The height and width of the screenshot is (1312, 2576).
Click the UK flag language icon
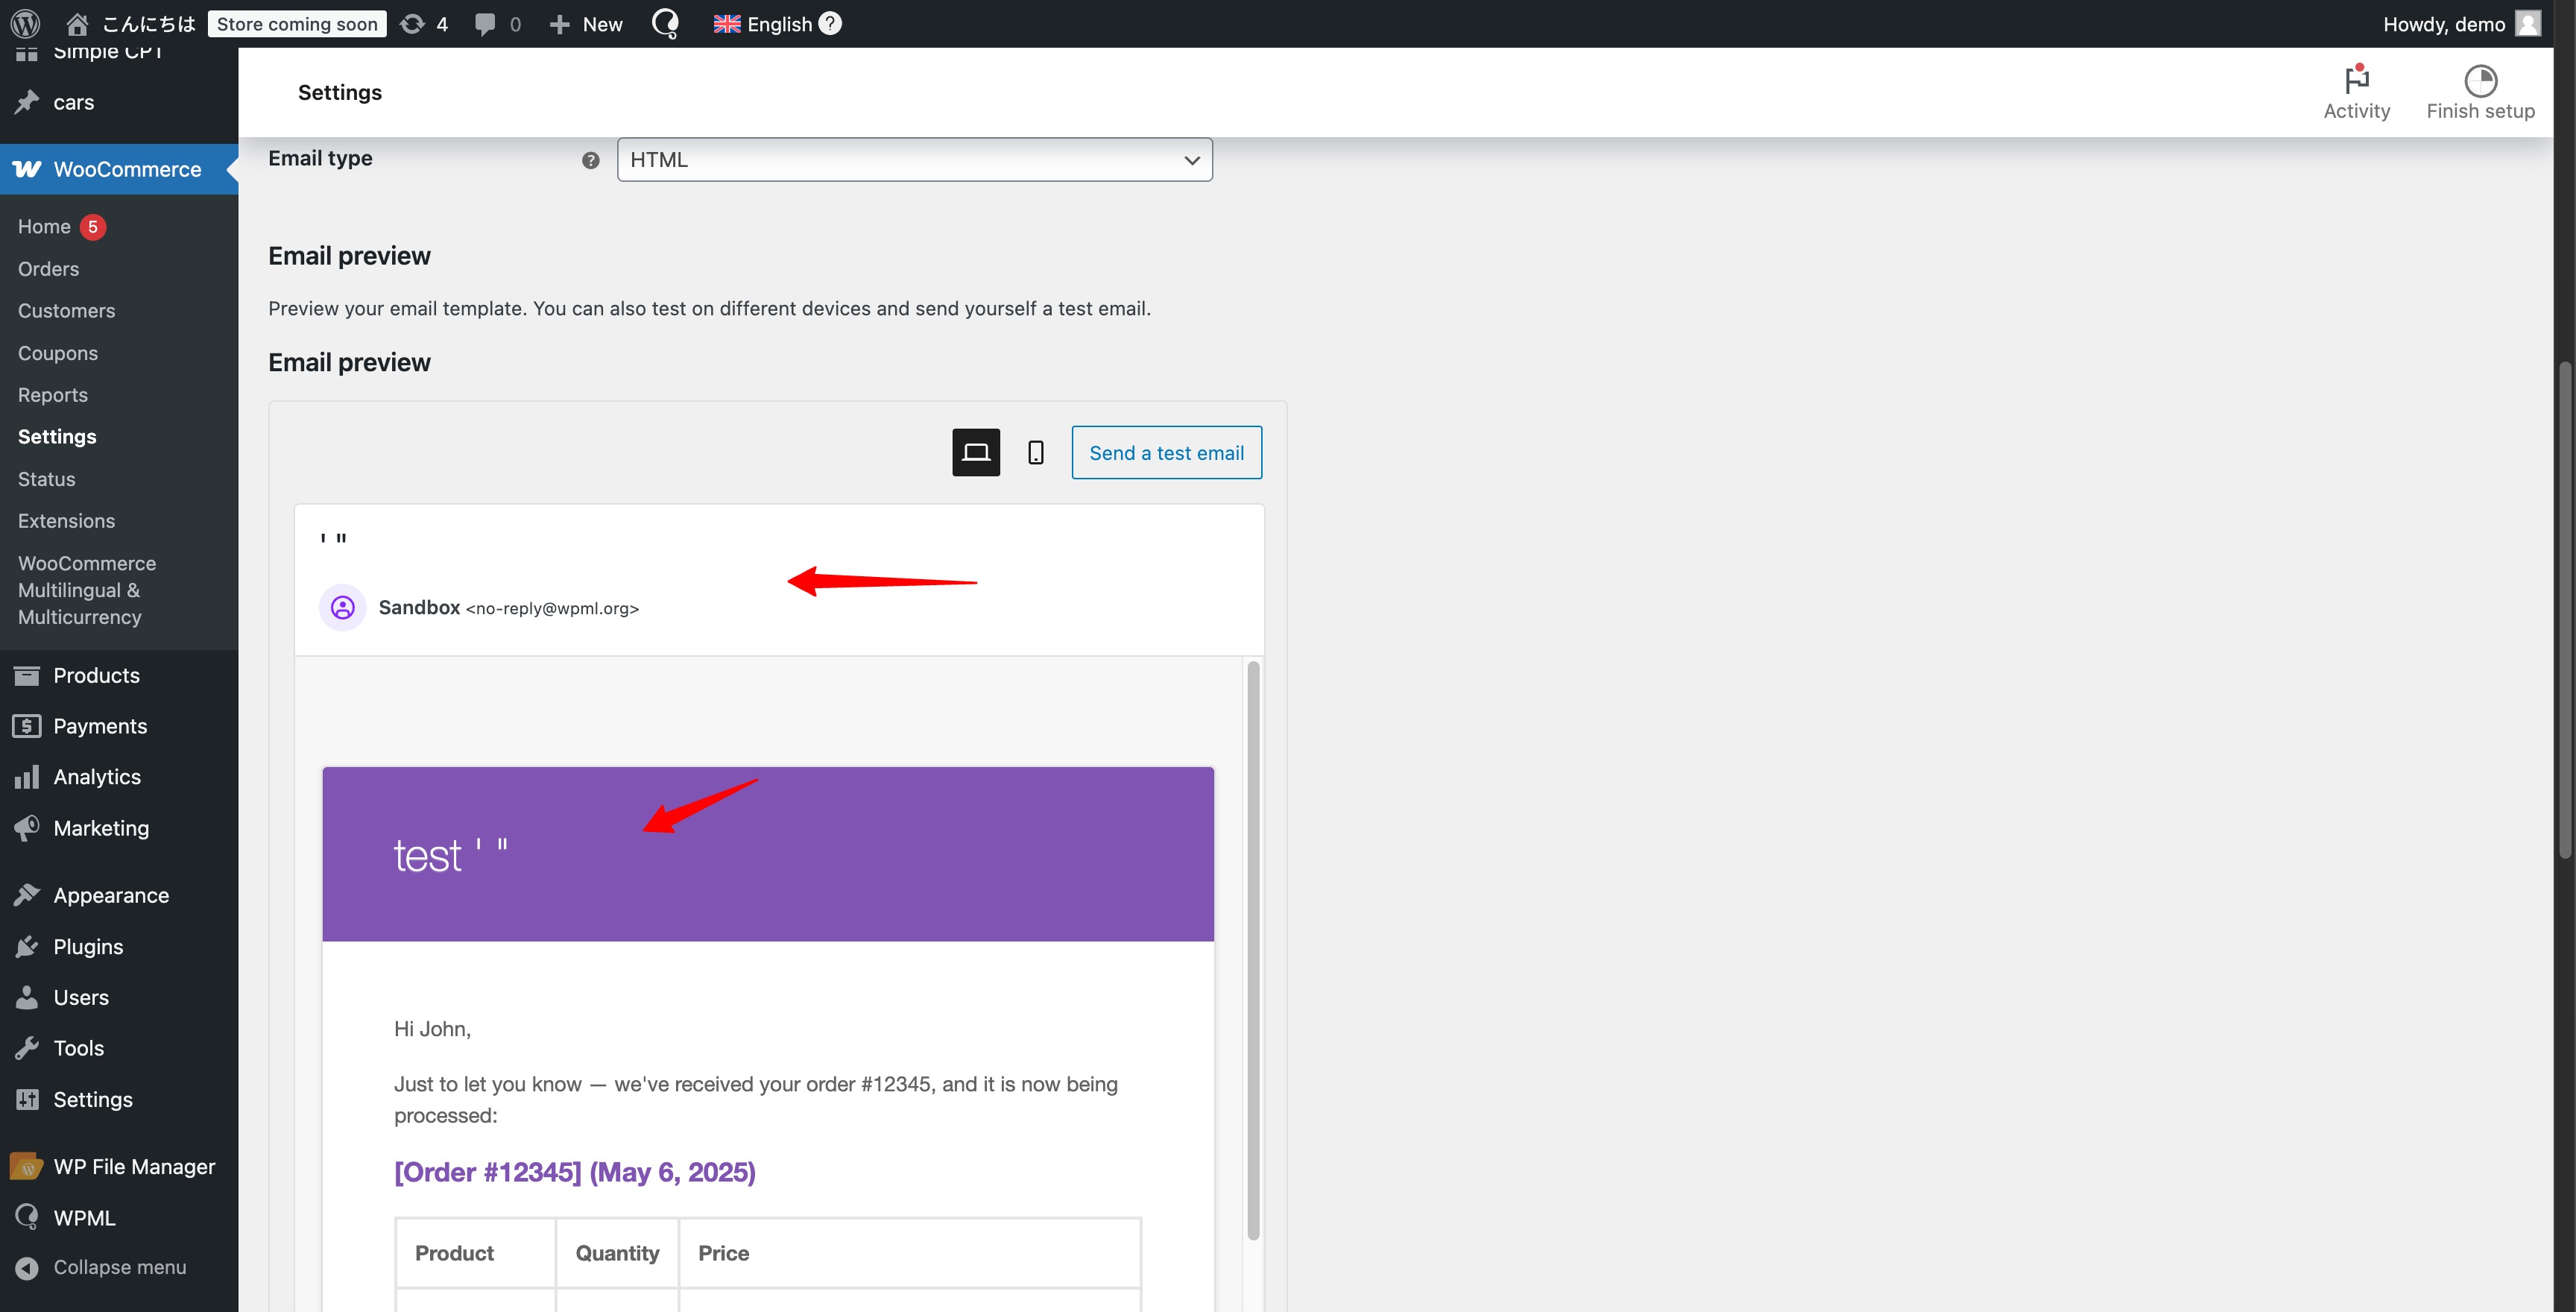pyautogui.click(x=727, y=23)
